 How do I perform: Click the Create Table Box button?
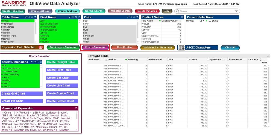point(13,11)
